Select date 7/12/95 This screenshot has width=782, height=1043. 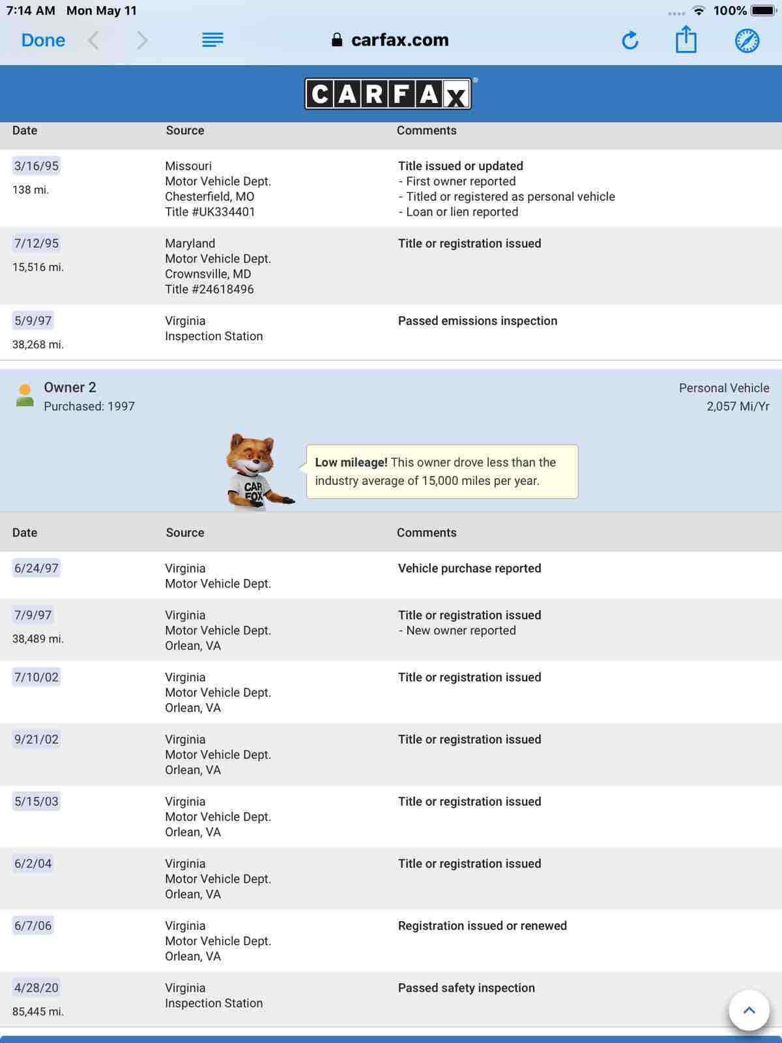click(x=36, y=243)
